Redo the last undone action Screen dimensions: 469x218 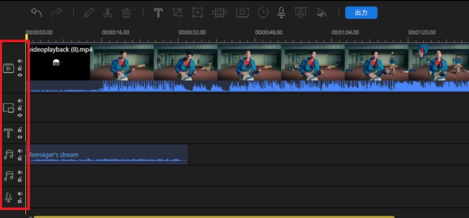click(x=56, y=12)
